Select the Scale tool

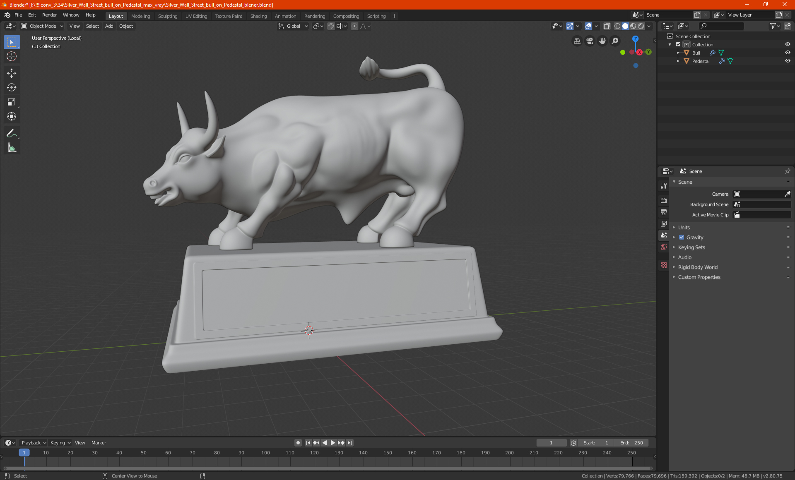pyautogui.click(x=12, y=102)
